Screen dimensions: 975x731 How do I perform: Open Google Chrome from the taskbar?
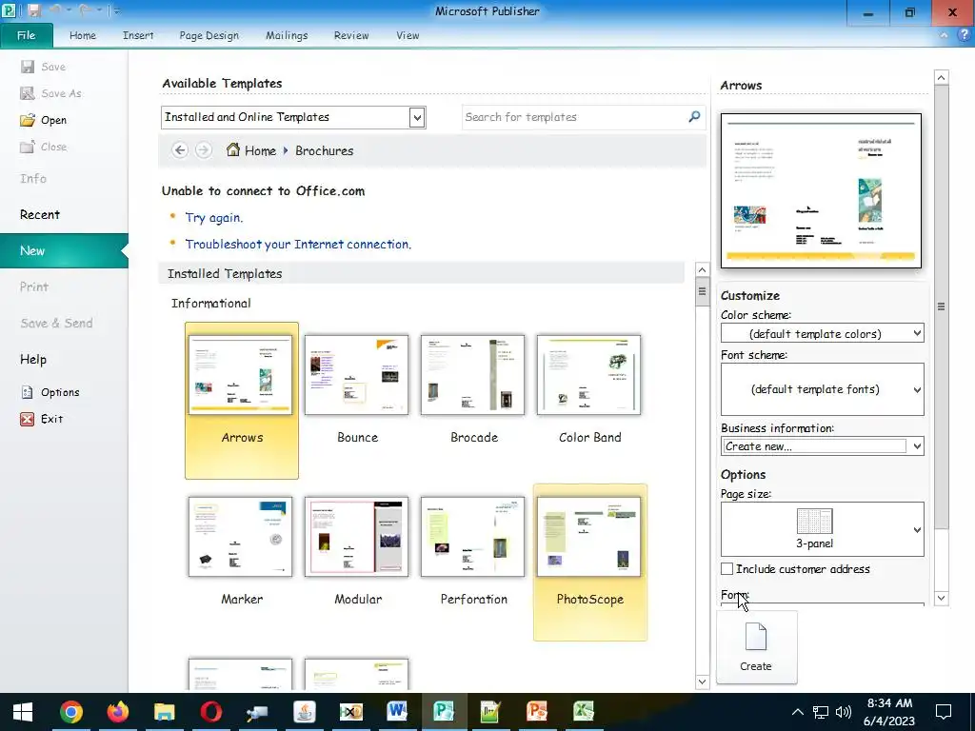(x=71, y=712)
